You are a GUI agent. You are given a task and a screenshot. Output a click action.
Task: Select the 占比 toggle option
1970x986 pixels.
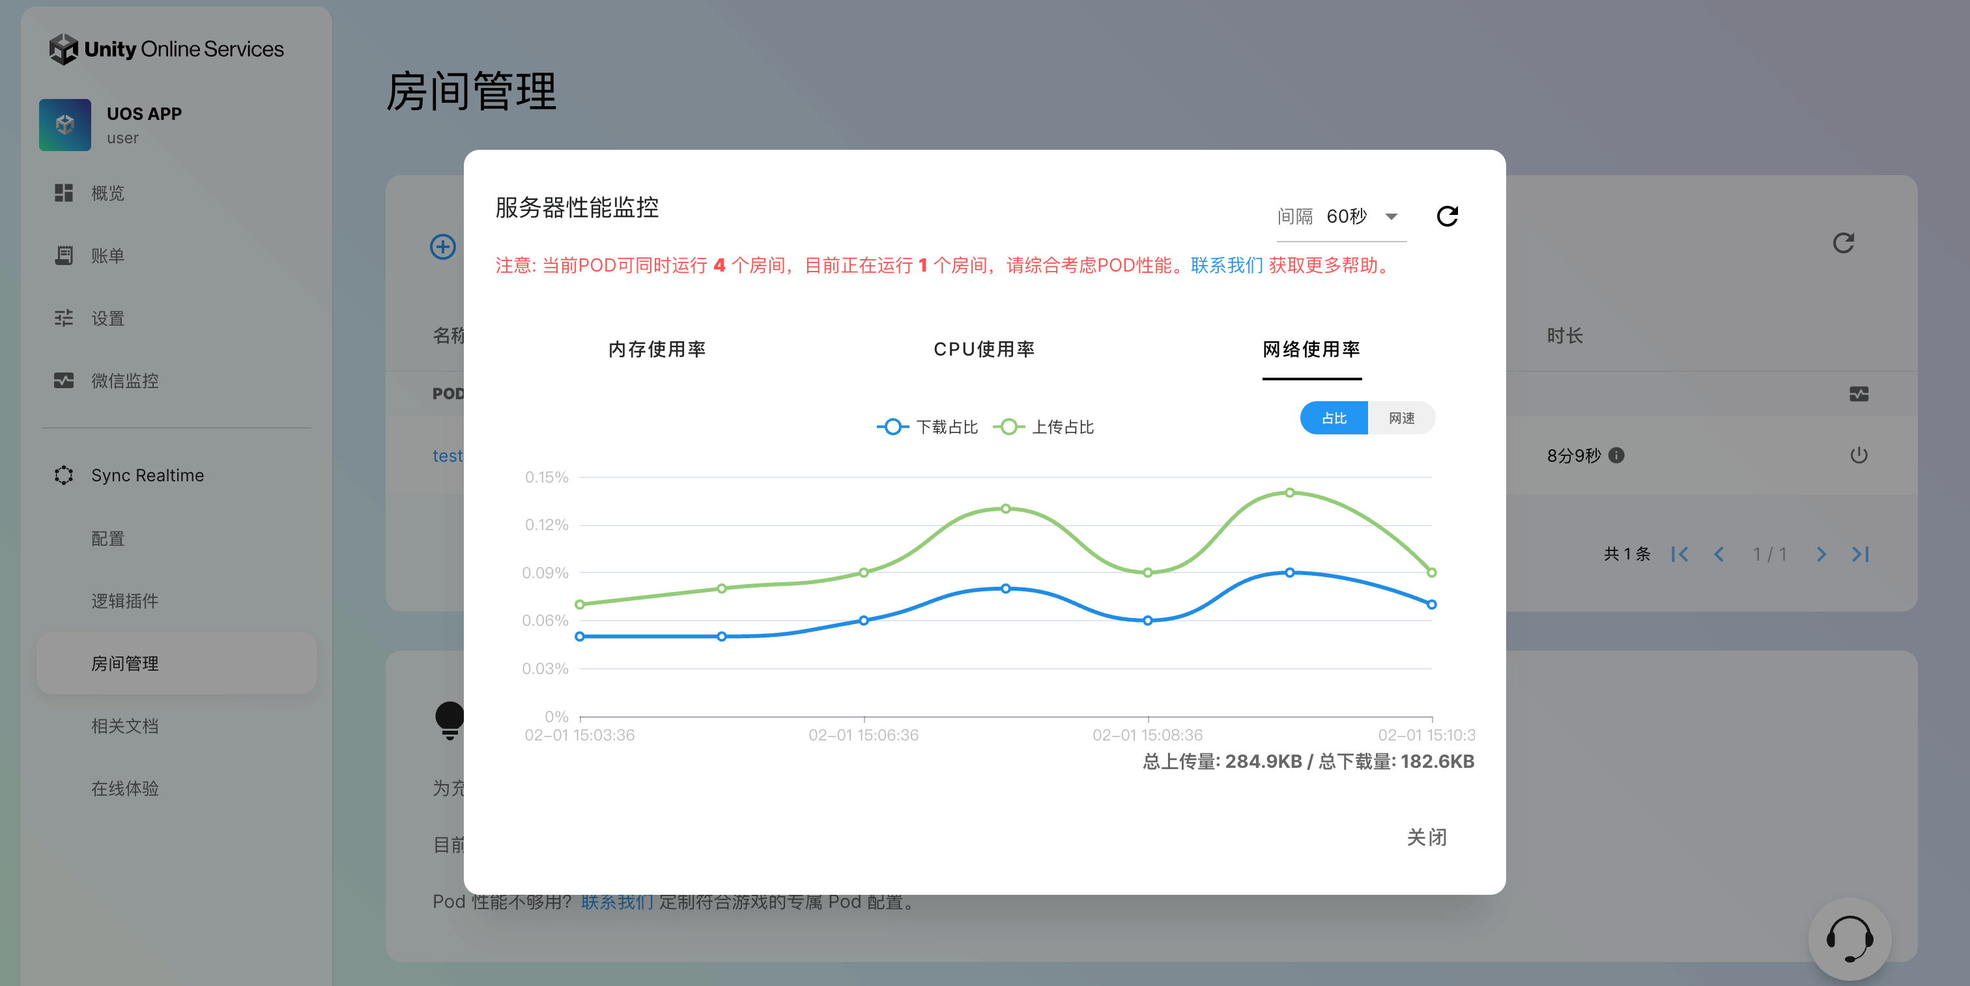(1334, 418)
